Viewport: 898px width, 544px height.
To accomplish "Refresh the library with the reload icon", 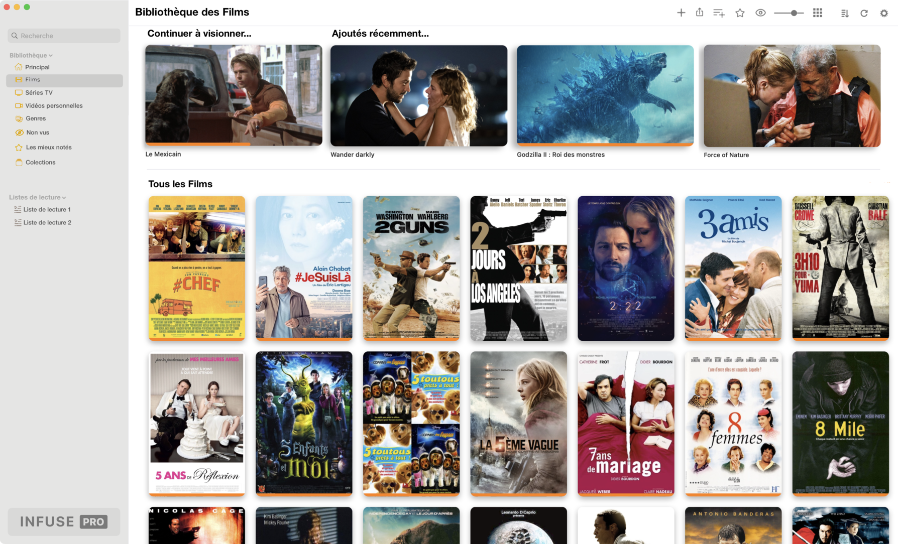I will tap(864, 13).
